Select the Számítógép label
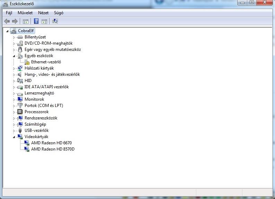This screenshot has width=275, height=199. [35, 124]
